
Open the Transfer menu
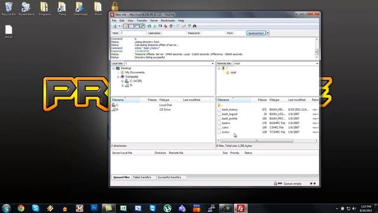click(x=142, y=21)
